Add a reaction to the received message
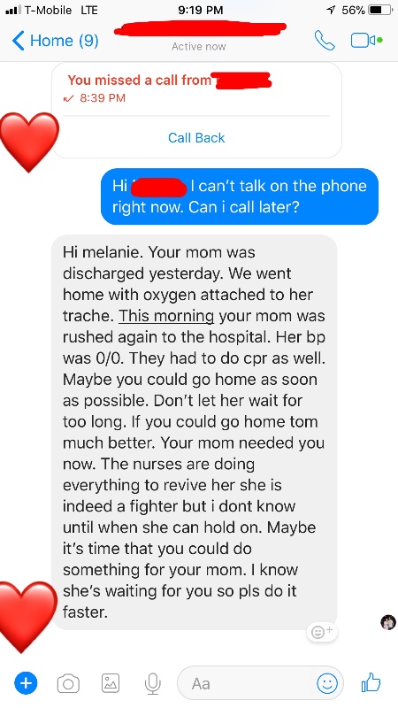The height and width of the screenshot is (708, 398). 322,631
